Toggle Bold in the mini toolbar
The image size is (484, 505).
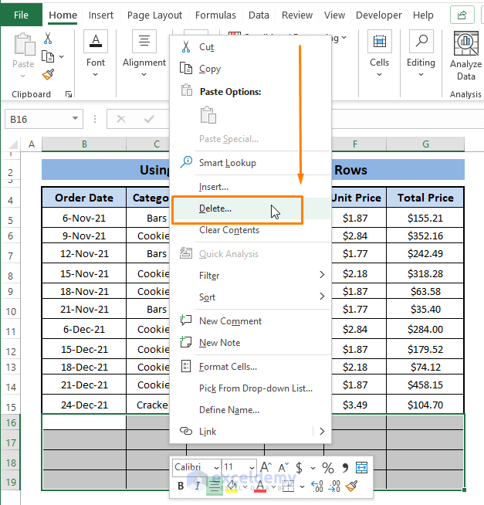(x=181, y=486)
